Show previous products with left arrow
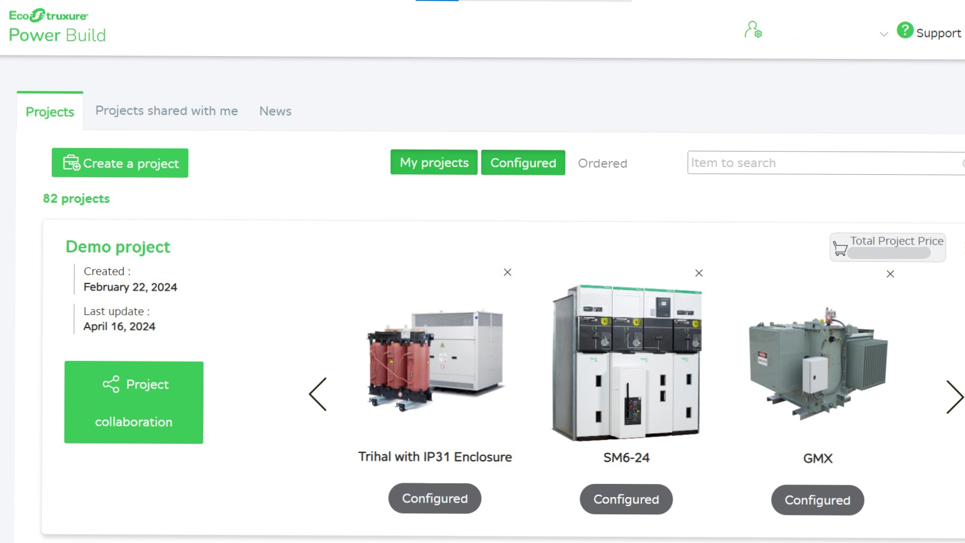Screen dimensions: 965x543 coord(318,394)
